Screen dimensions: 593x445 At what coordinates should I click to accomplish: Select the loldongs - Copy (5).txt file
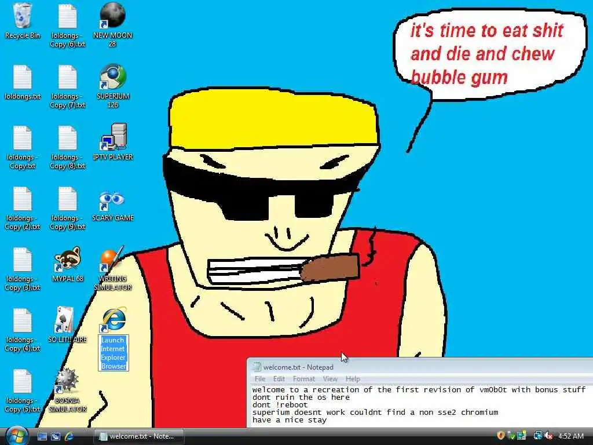tap(23, 391)
